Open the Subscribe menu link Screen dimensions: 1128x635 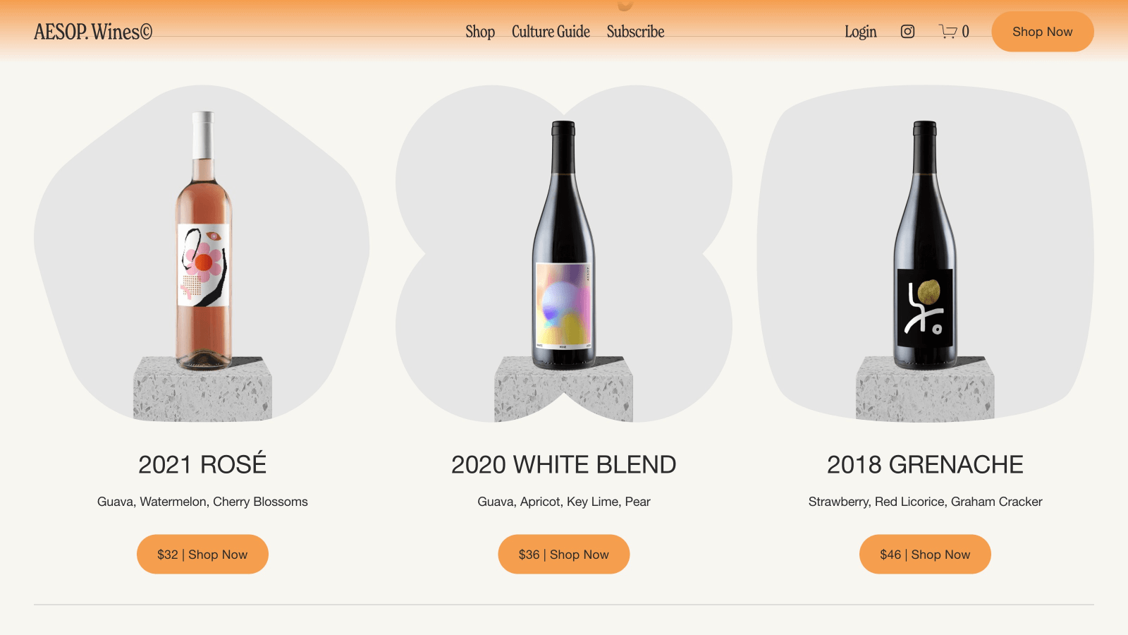point(635,32)
